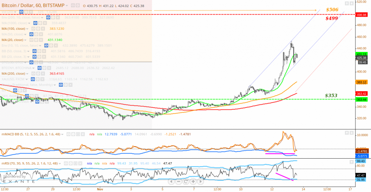Hide MA (200, close) using its eye icon
This screenshot has width=371, height=192.
point(33,73)
